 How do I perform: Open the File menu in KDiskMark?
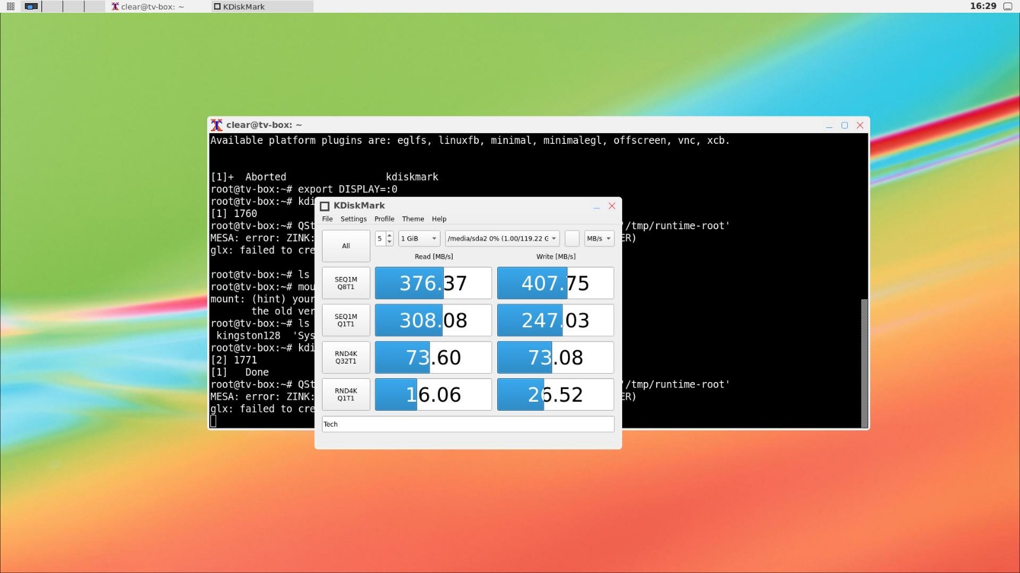(327, 219)
